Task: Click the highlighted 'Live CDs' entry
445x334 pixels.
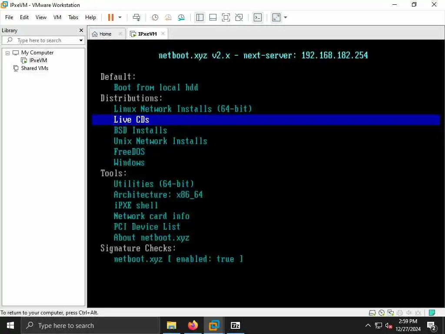Action: (266, 120)
